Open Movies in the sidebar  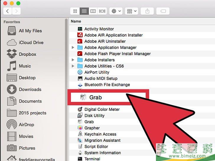[x=20, y=136]
